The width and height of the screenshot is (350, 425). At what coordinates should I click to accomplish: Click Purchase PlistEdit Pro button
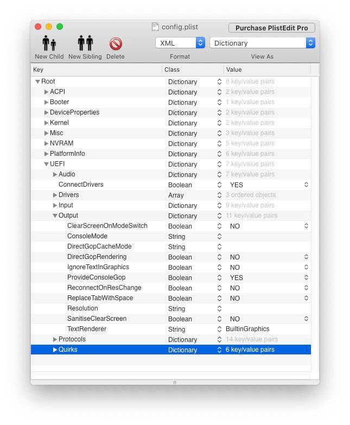point(271,28)
